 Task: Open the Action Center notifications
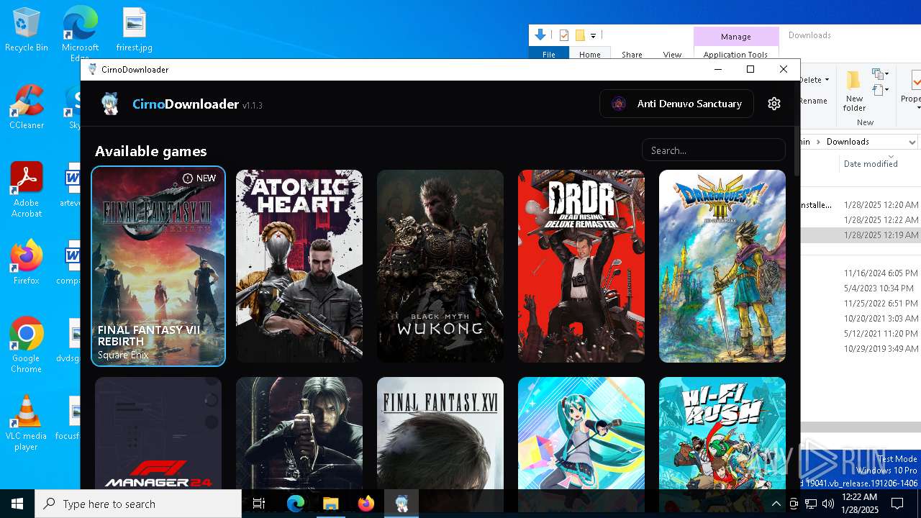(x=897, y=504)
